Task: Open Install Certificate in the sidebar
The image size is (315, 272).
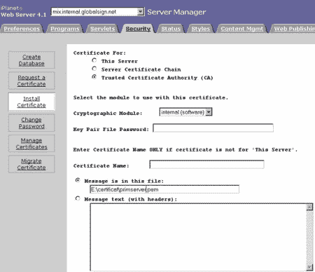Action: (31, 102)
